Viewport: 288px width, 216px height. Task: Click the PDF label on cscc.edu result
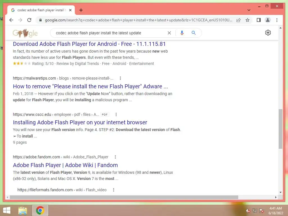[x=105, y=115]
